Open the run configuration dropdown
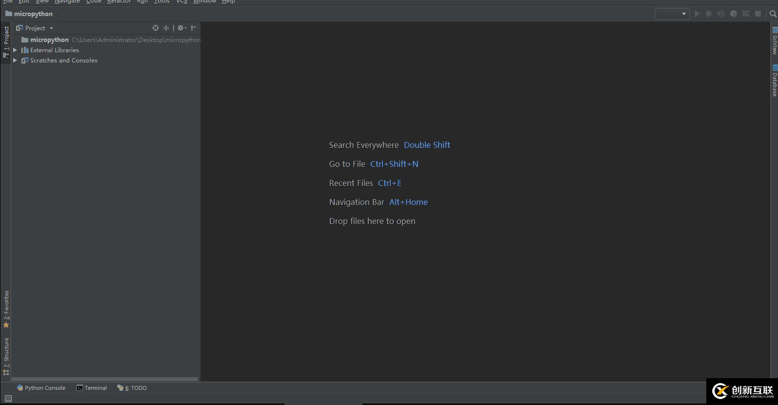Viewport: 778px width, 405px height. [x=672, y=14]
